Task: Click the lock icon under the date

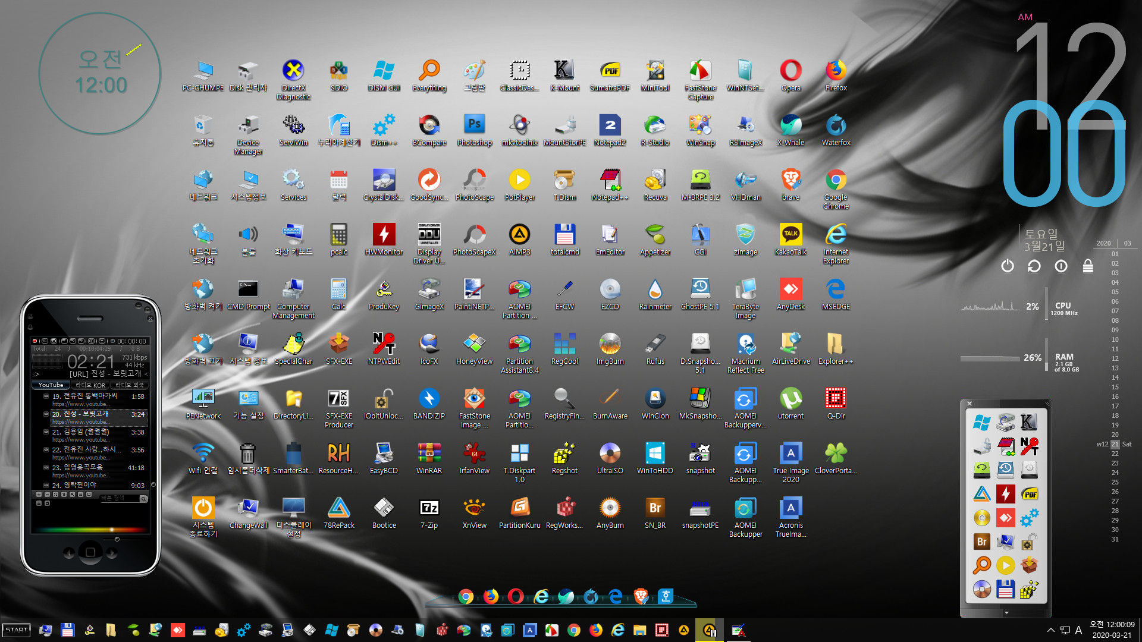Action: [x=1088, y=266]
